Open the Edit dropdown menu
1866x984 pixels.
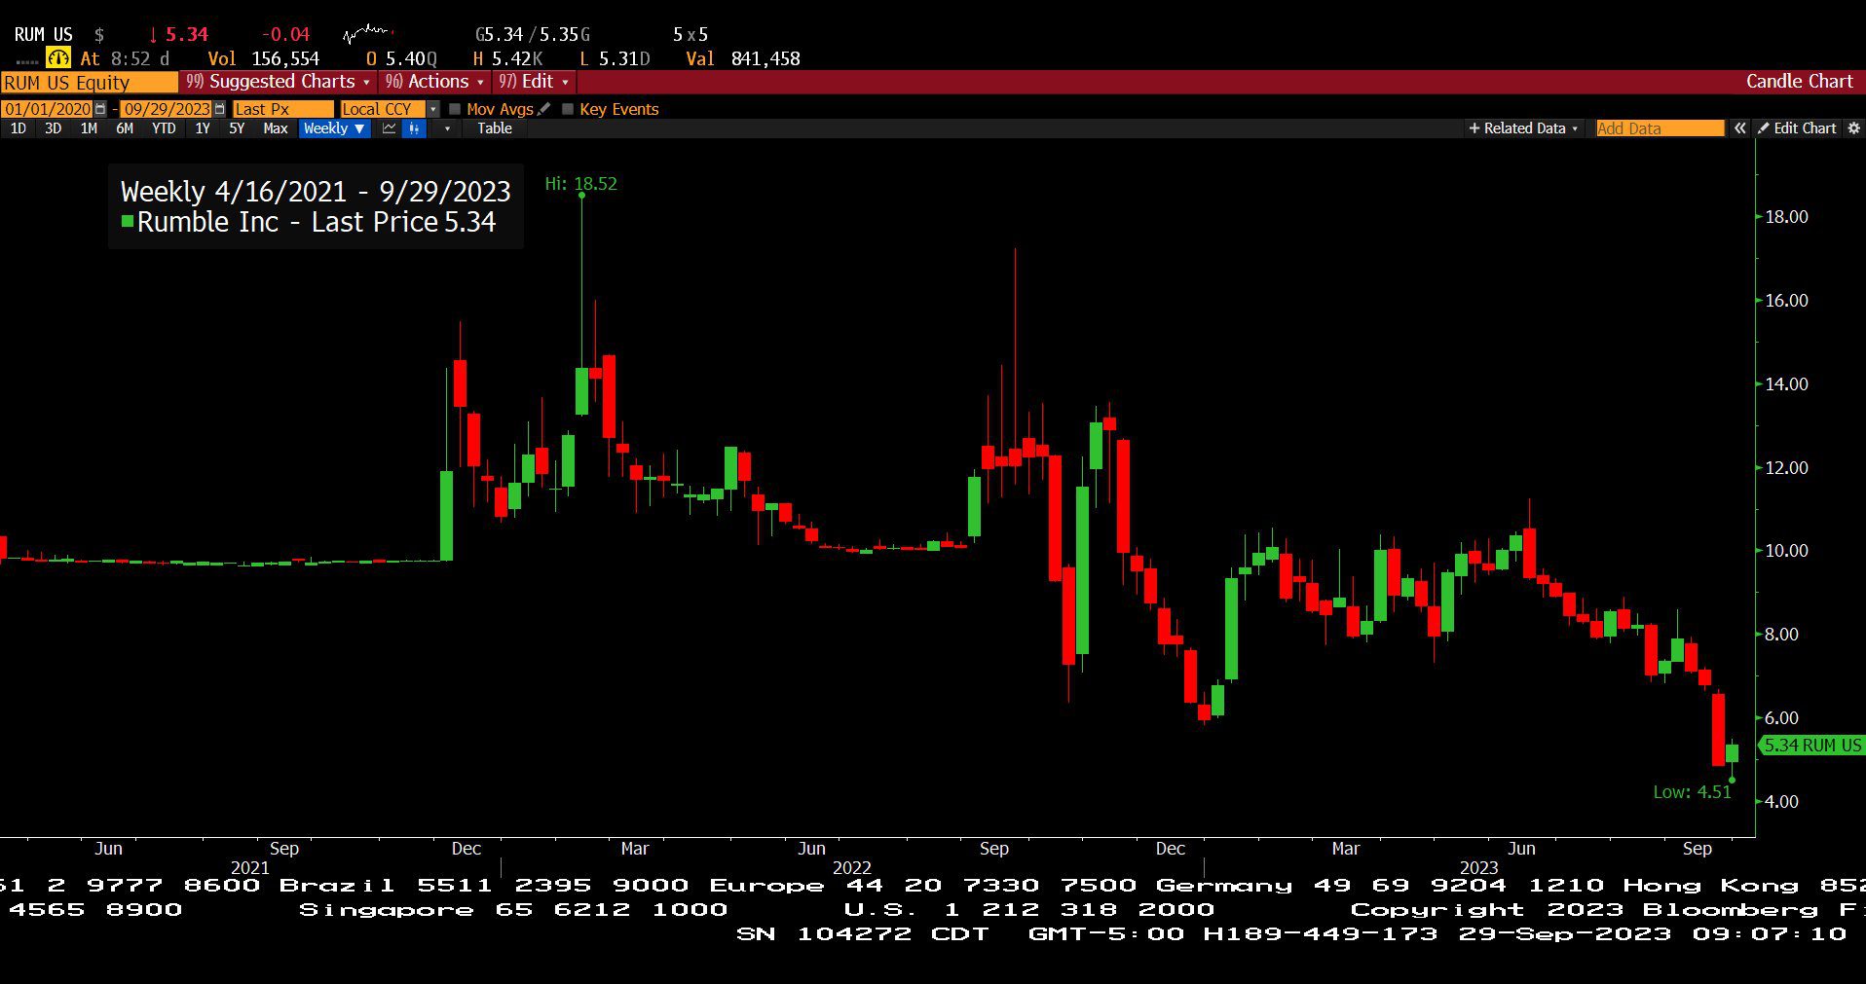534,82
